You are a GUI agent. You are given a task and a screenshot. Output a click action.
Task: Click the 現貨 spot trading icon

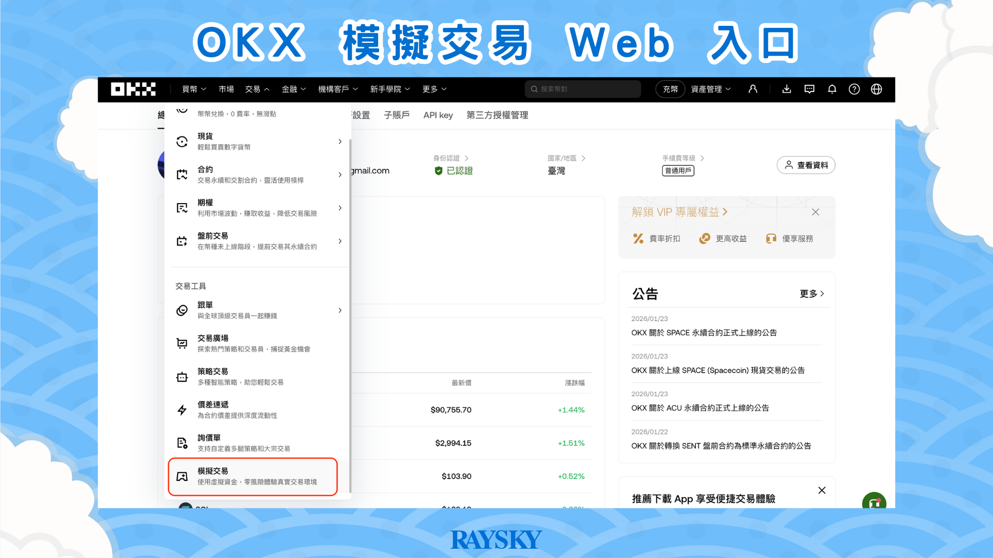pos(182,142)
